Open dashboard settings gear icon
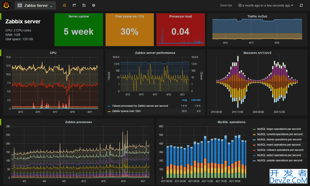Screen dimensions: 310x186 (x=94, y=5)
